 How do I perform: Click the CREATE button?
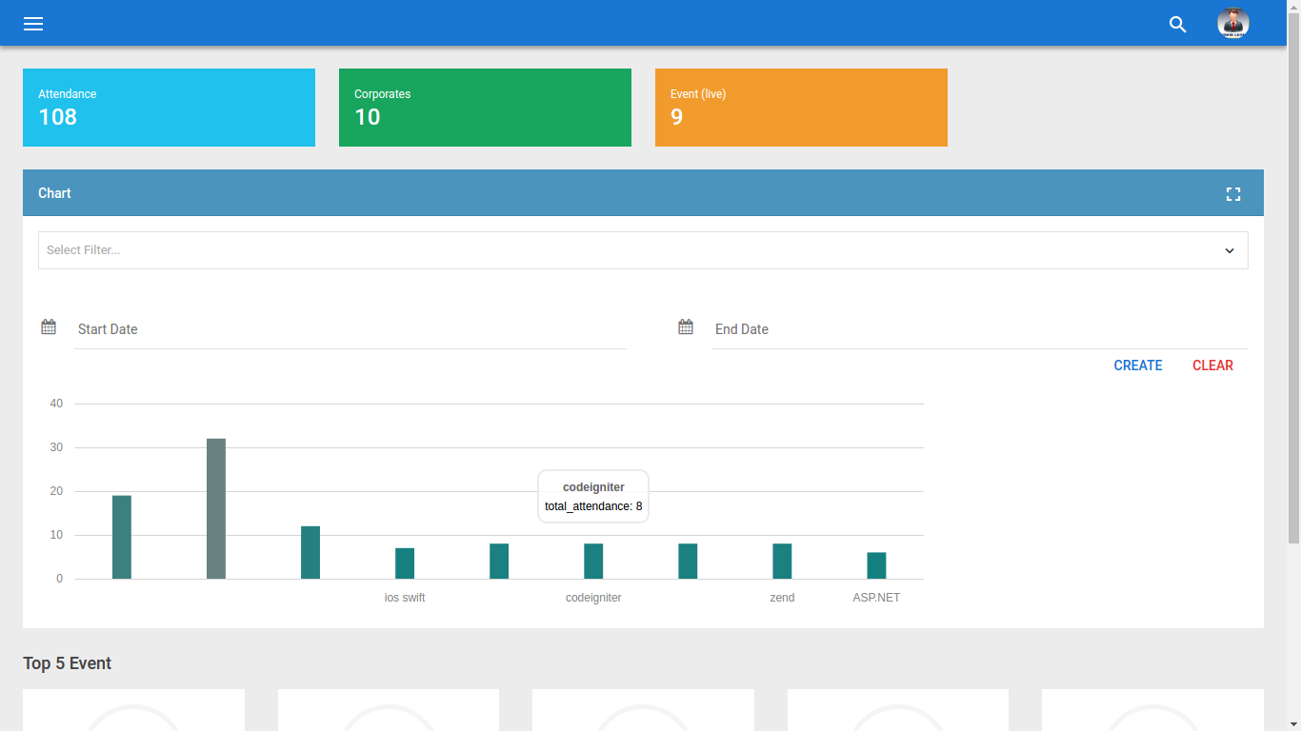1138,365
